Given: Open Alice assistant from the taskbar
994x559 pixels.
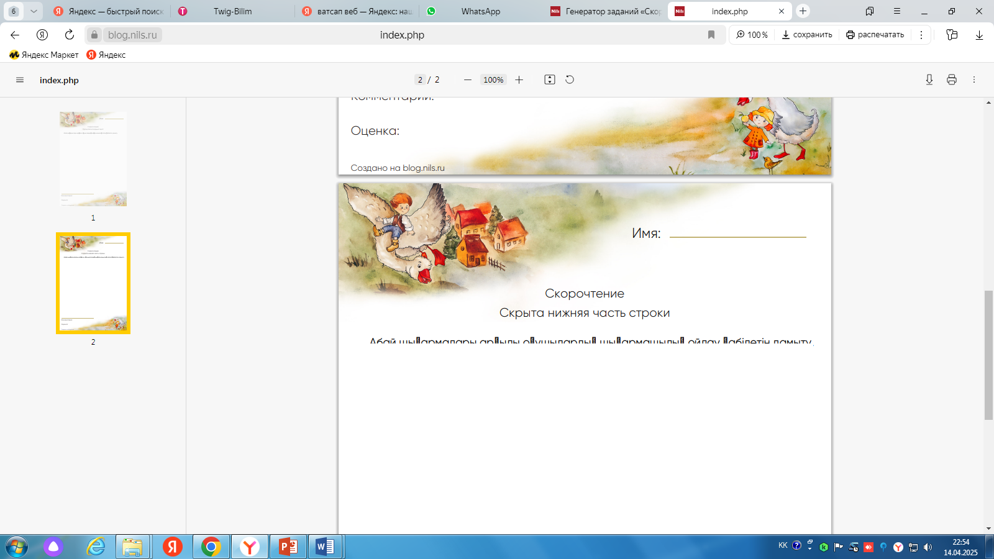Looking at the screenshot, I should click(x=53, y=547).
